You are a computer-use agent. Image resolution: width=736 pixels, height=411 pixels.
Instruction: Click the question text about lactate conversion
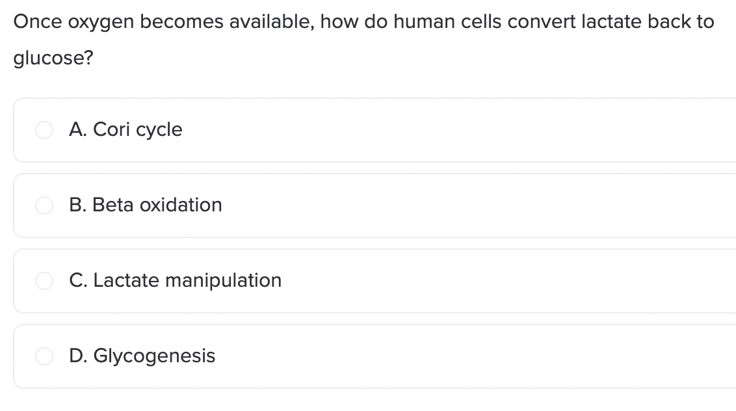pos(364,40)
